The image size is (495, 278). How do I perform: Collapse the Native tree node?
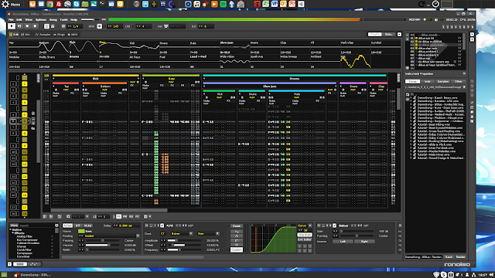(10, 230)
